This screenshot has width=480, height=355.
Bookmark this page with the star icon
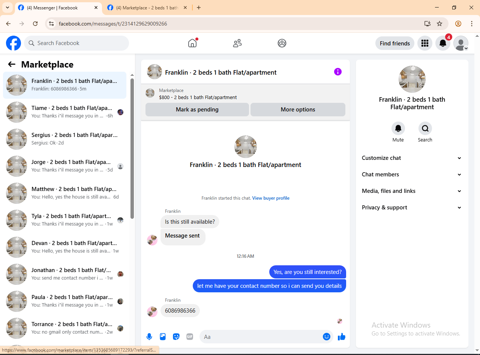click(x=439, y=24)
